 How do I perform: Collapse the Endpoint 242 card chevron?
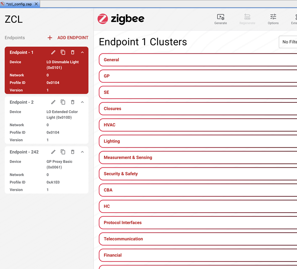(82, 152)
